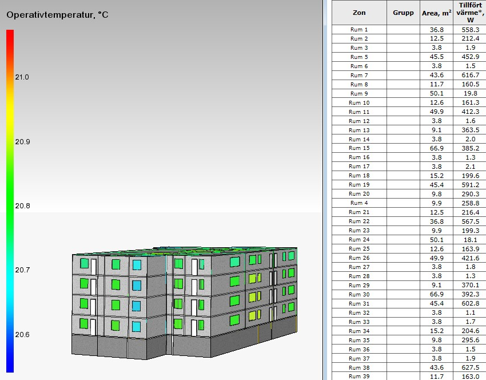Select the Rum 18 zone cell
The image size is (486, 380).
pyautogui.click(x=359, y=176)
